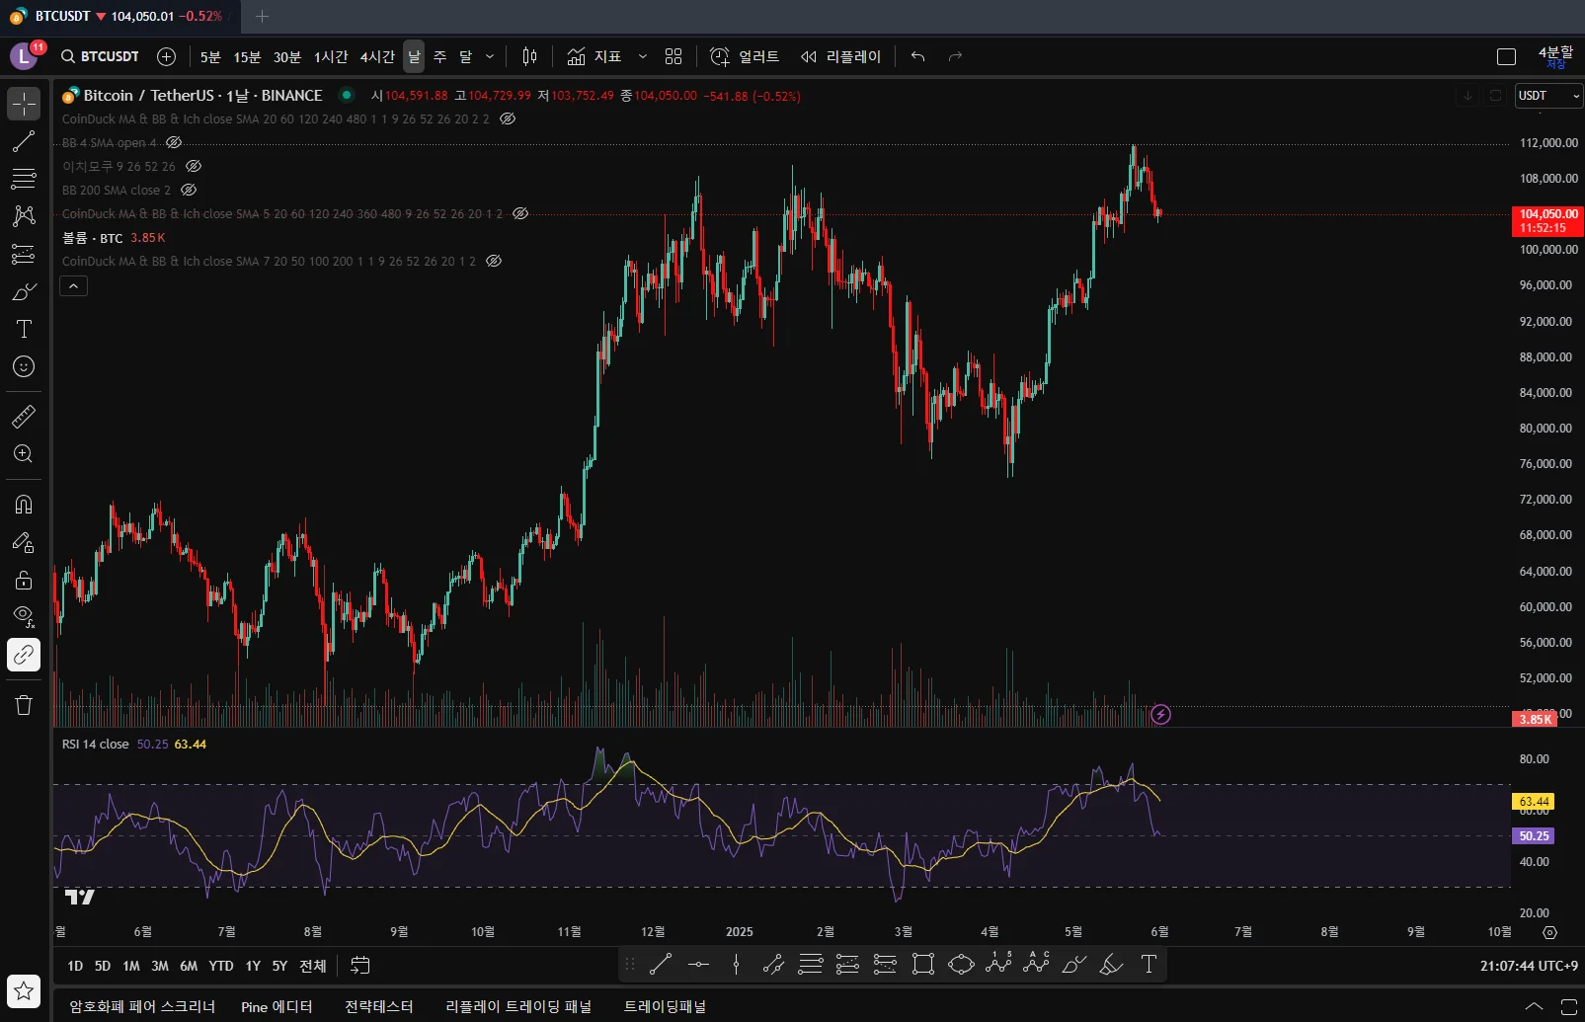Start bar replay with 리플레이
Screen dimensions: 1585x1022
click(x=840, y=56)
